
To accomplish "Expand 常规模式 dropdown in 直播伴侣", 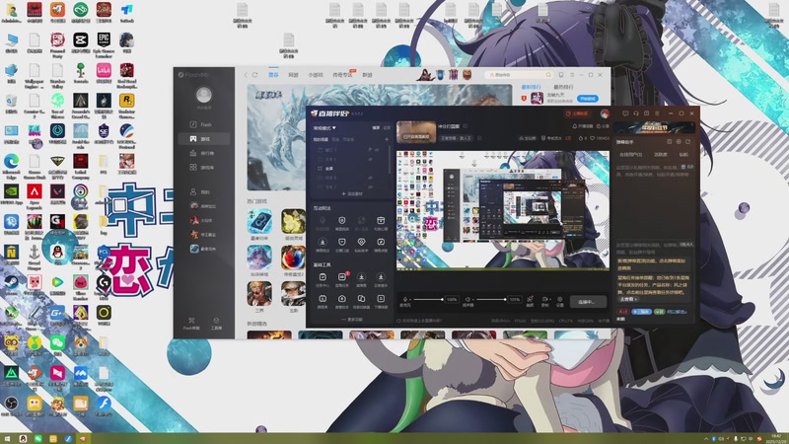I will tap(324, 128).
